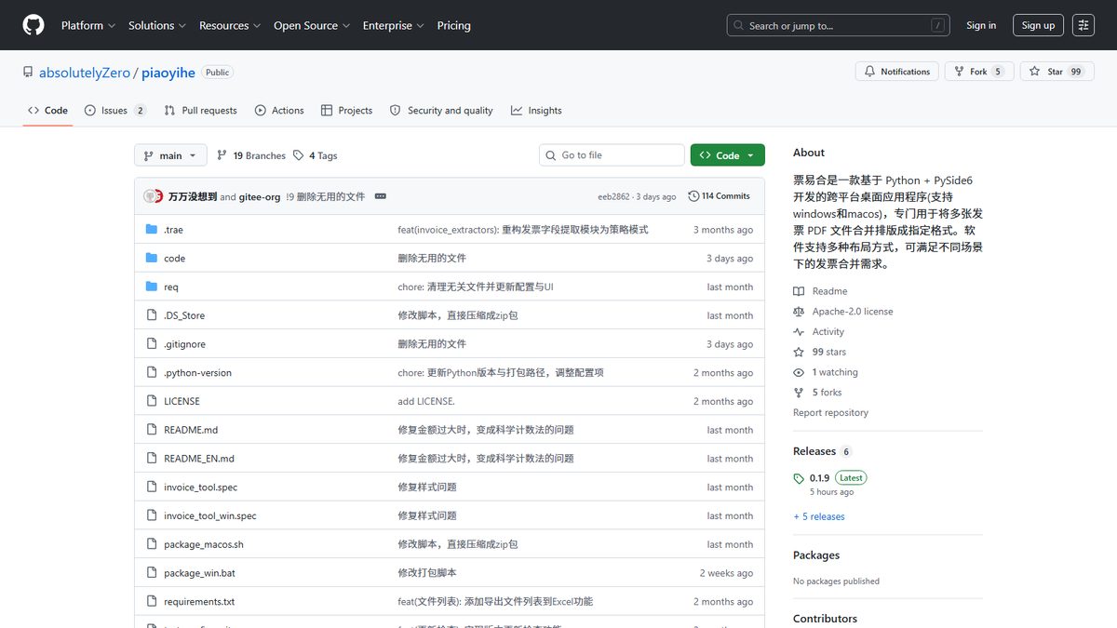Open the commit hash eeb2862 link
The height and width of the screenshot is (628, 1117).
(x=613, y=196)
